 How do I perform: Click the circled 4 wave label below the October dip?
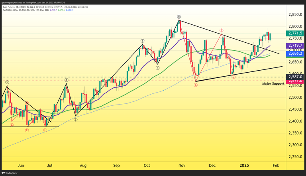(x=157, y=68)
